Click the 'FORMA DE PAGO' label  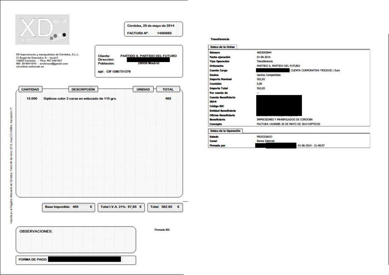pyautogui.click(x=33, y=260)
